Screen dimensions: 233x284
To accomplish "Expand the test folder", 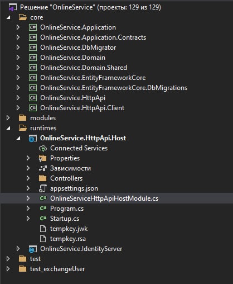I will 8,259.
